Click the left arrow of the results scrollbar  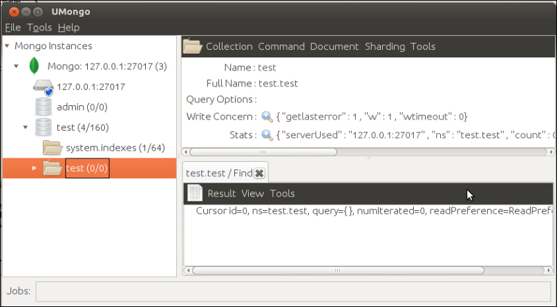188,270
